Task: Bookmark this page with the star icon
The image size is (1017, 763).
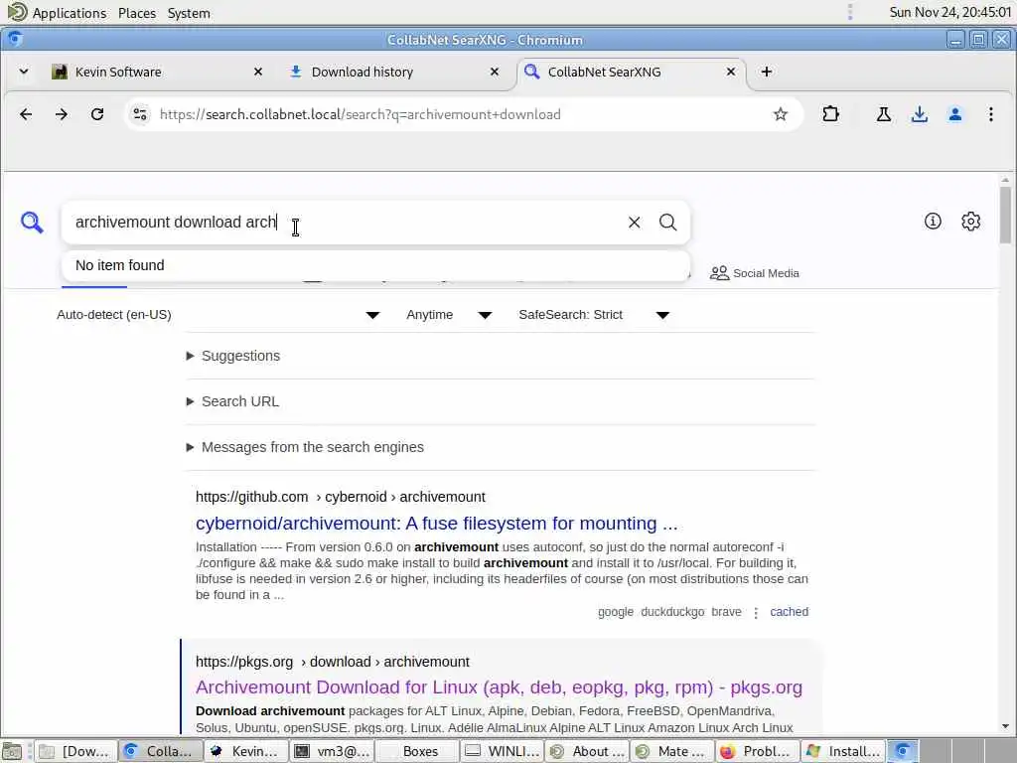Action: [781, 115]
